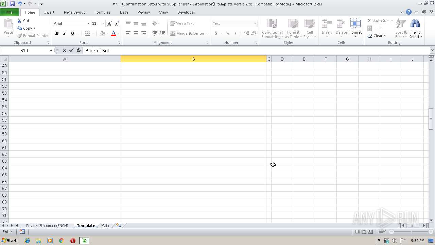The height and width of the screenshot is (245, 435).
Task: Open Conditional Formatting menu
Action: 272,29
